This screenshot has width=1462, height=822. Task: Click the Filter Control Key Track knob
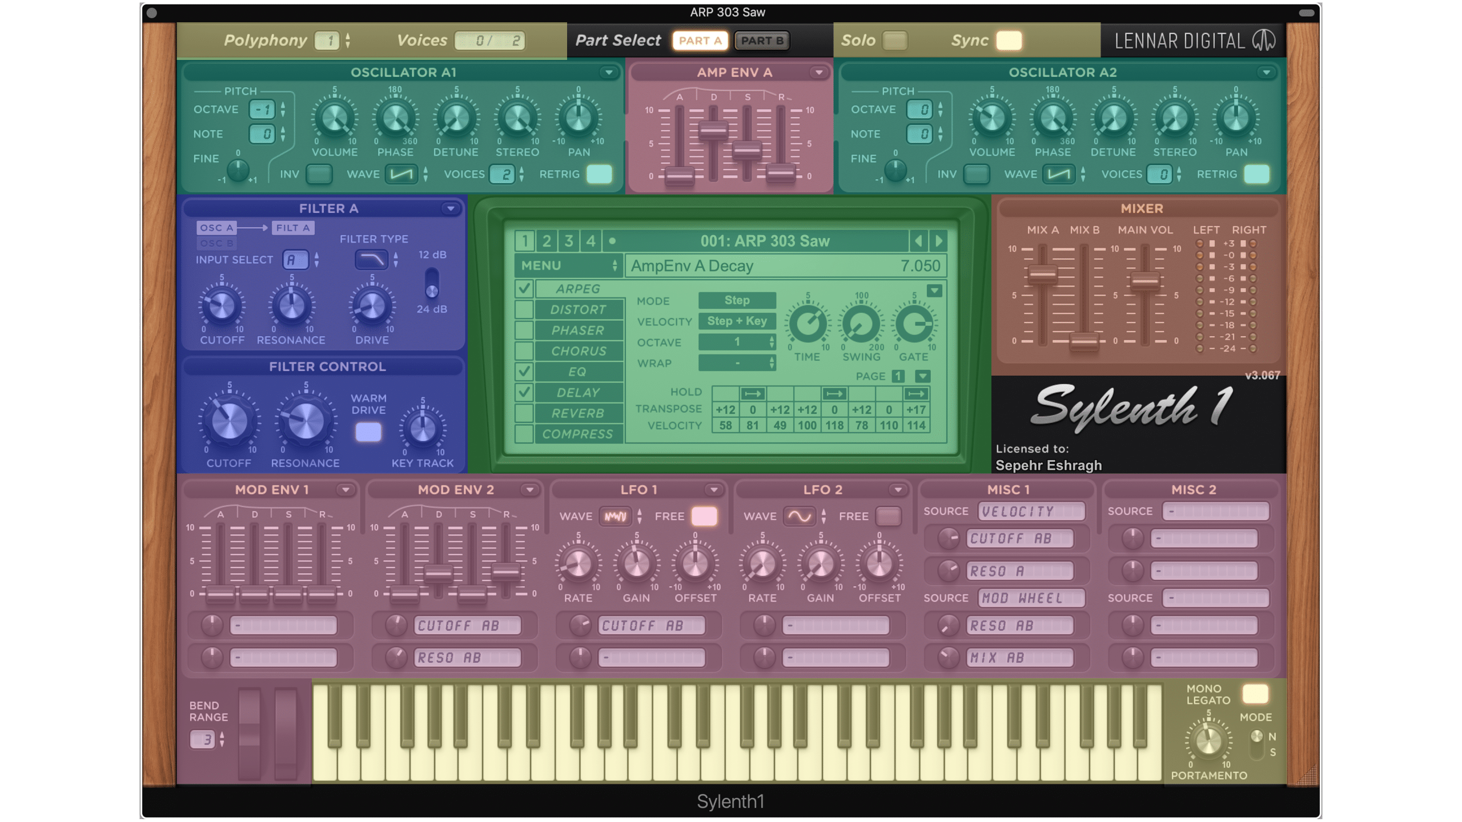(423, 428)
